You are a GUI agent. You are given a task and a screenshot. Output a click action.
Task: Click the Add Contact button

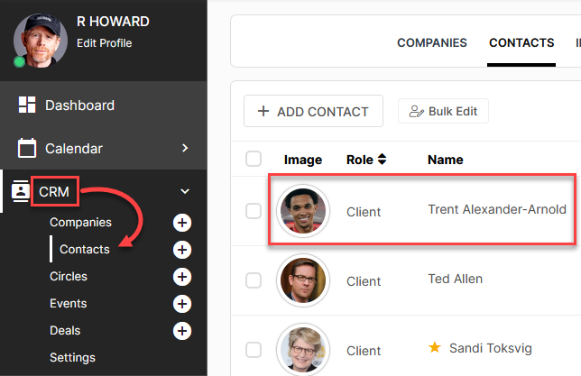313,111
